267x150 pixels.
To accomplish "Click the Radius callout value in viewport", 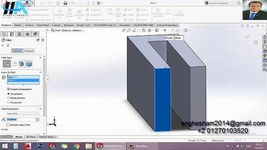I will coord(179,38).
